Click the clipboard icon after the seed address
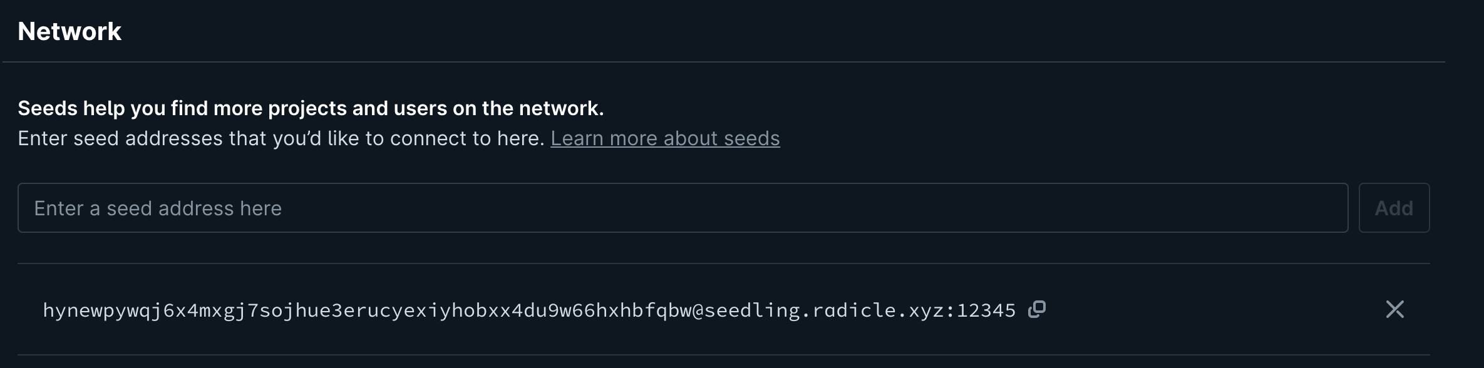This screenshot has height=368, width=1484. pos(1037,309)
